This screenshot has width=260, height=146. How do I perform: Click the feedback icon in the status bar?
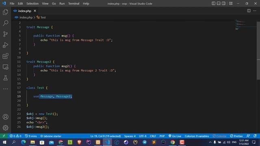click(x=248, y=136)
